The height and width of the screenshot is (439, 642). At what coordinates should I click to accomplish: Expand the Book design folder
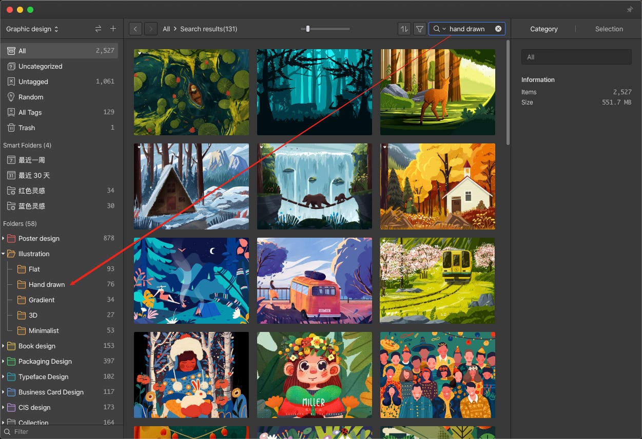[x=3, y=346]
